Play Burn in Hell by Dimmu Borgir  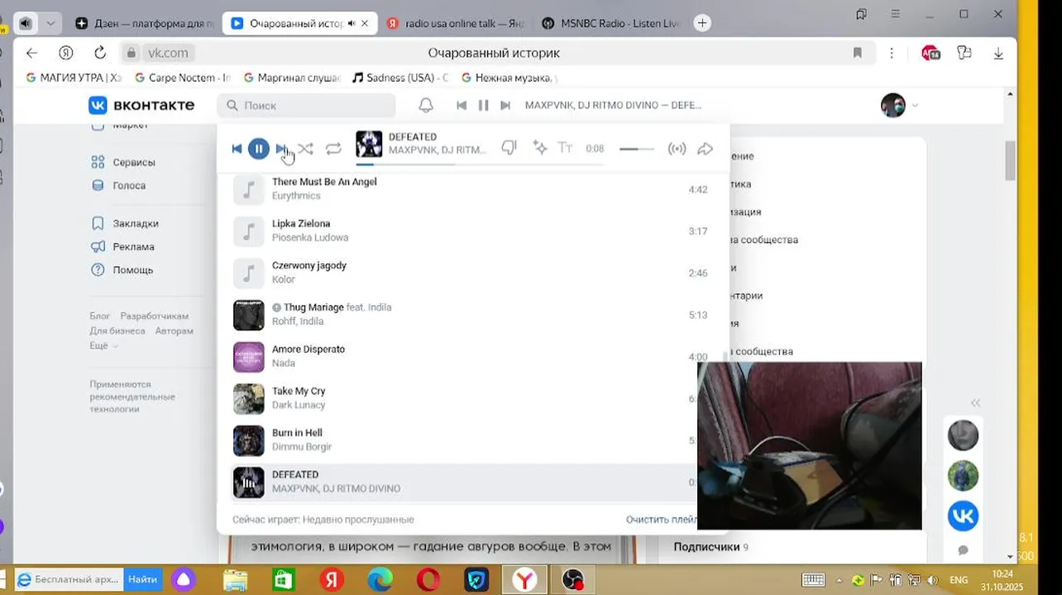462,440
